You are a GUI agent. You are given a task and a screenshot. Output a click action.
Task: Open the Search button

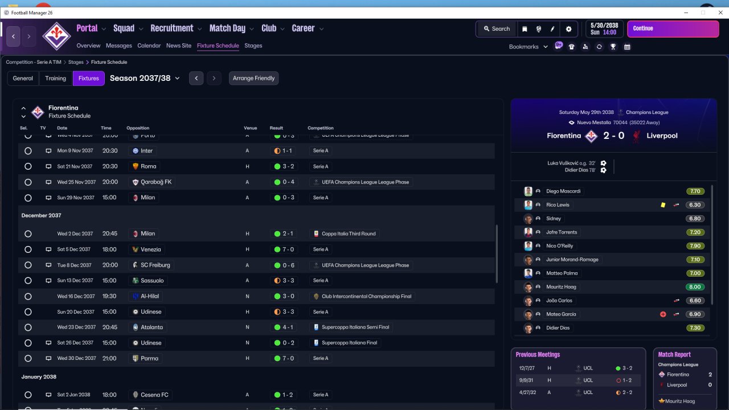497,29
